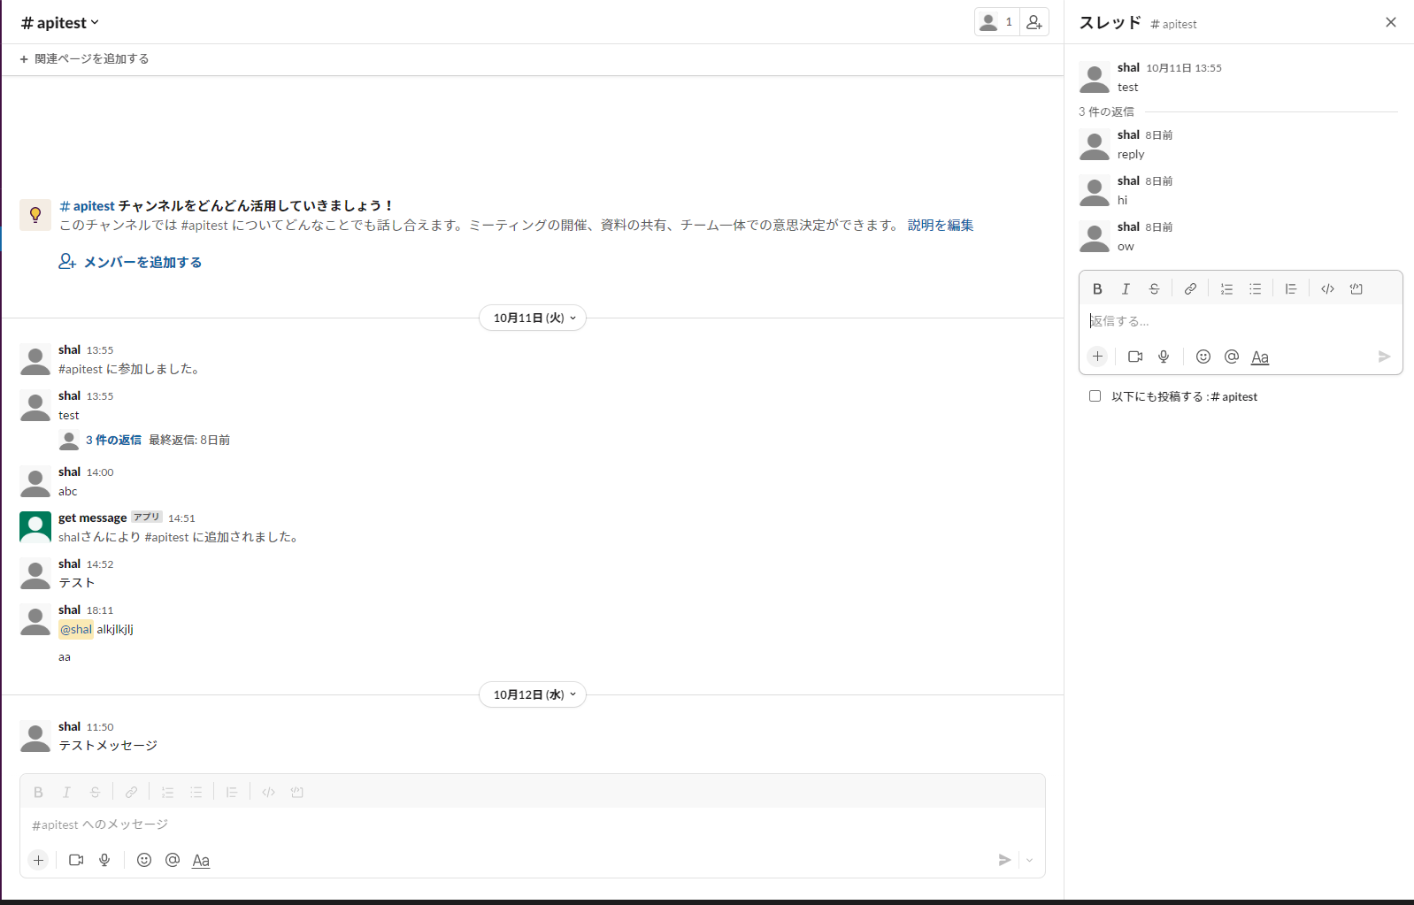Viewport: 1414px width, 905px height.
Task: Record video clip in thread reply
Action: click(1135, 357)
